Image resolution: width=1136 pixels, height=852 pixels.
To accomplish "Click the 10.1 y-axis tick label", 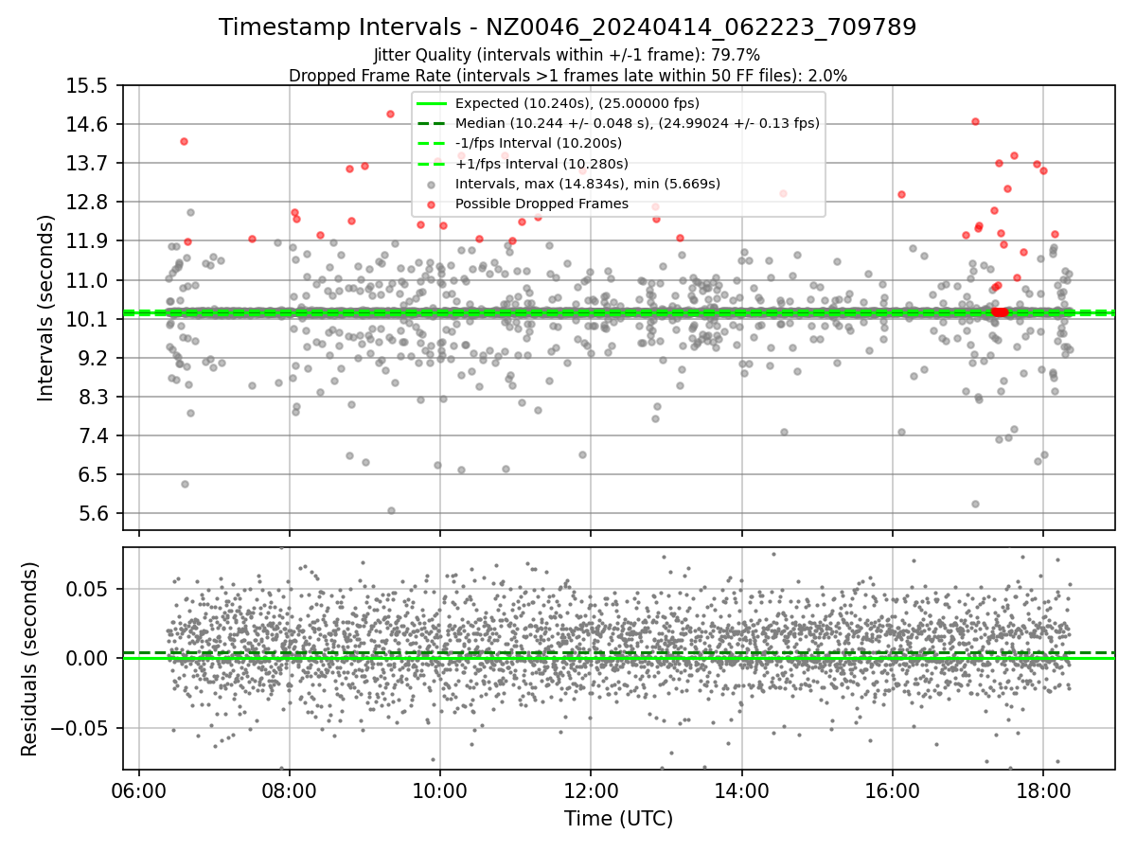I will 89,319.
